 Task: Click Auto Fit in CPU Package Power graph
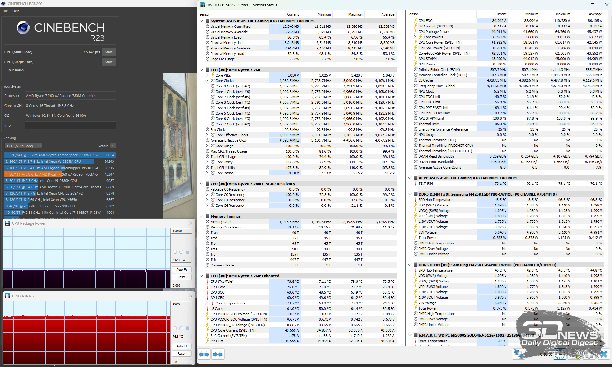pos(182,270)
